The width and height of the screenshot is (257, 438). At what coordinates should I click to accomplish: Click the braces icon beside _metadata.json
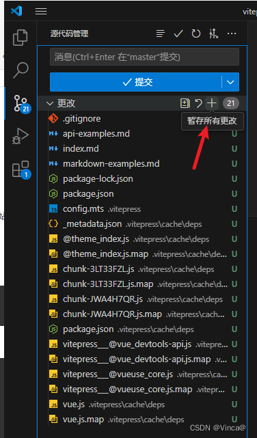coord(53,224)
